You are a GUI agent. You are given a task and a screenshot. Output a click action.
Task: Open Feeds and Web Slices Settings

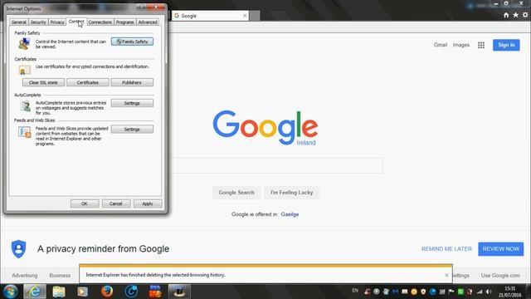[x=132, y=130]
